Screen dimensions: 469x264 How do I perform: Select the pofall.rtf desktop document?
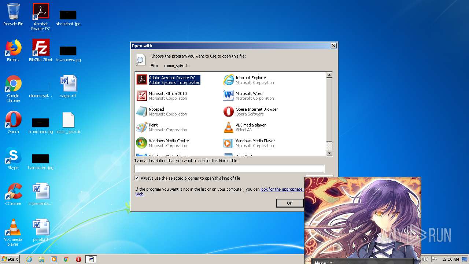tap(41, 230)
